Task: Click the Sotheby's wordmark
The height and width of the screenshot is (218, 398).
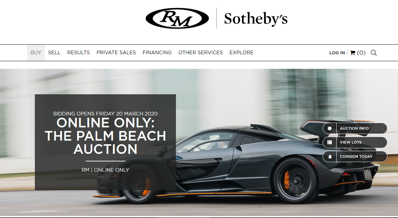Action: (256, 19)
